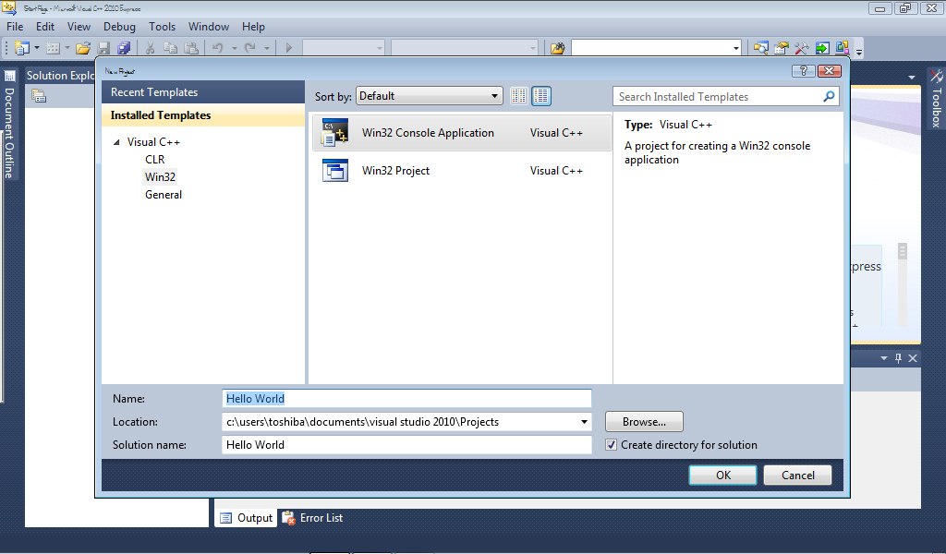946x554 pixels.
Task: Close the New Project dialog
Action: 830,70
